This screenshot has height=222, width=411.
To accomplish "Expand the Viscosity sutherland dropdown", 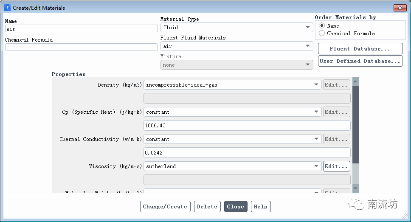I will (233, 166).
